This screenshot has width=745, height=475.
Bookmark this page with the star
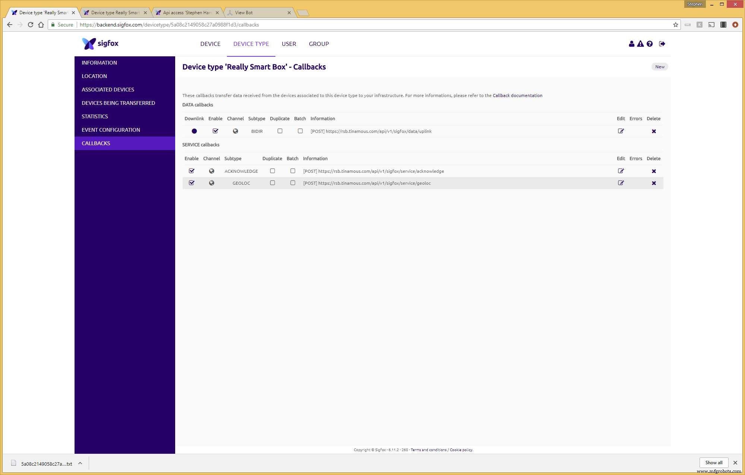tap(675, 25)
